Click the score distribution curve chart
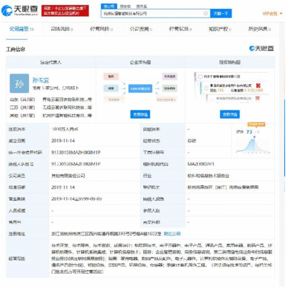The width and height of the screenshot is (287, 288). (x=253, y=145)
